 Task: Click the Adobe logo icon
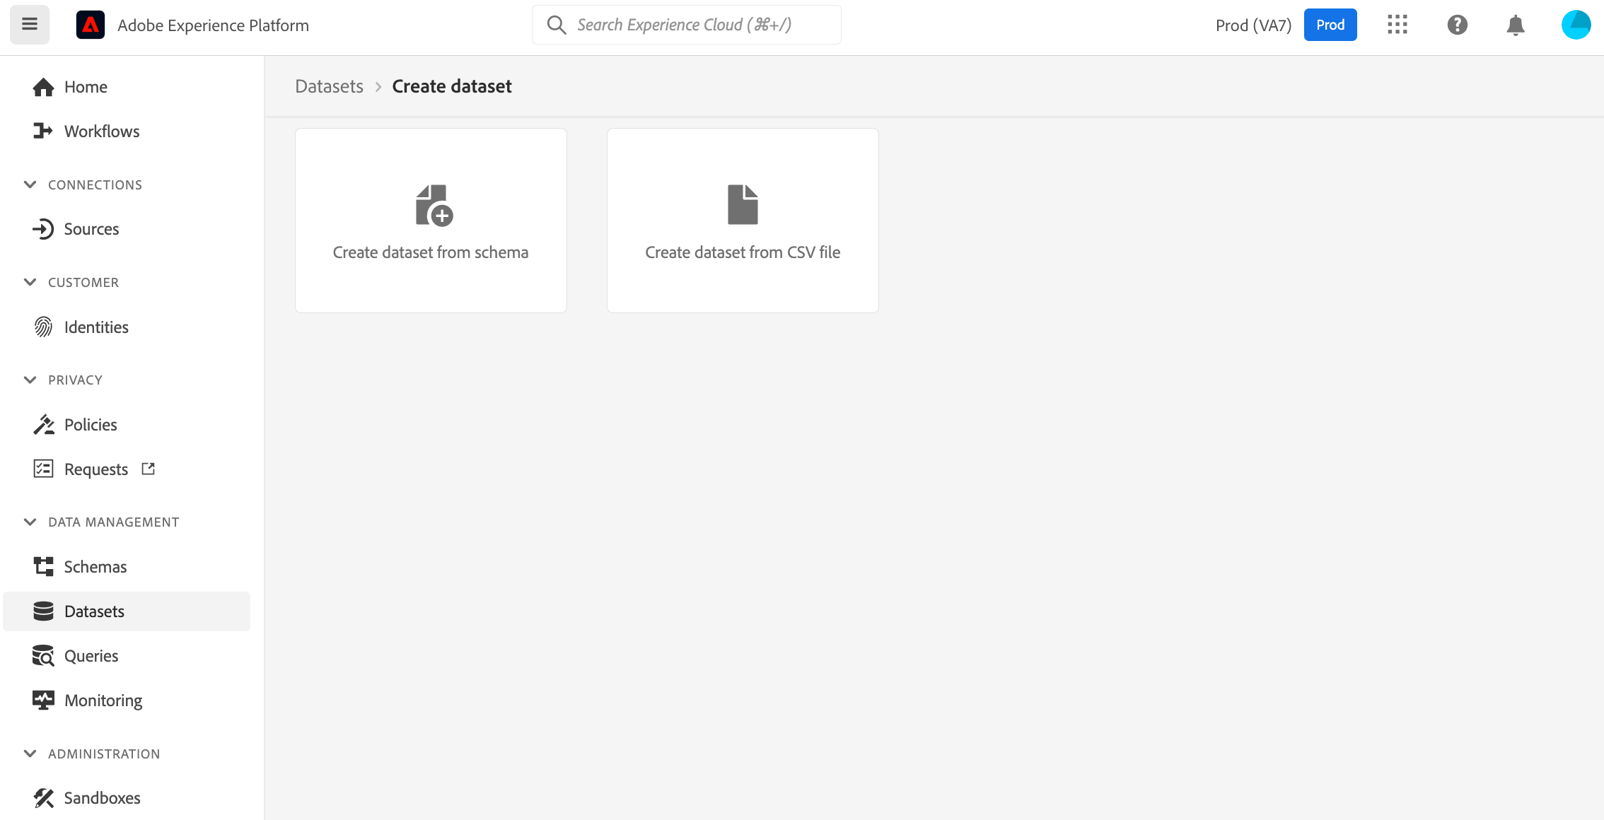[x=91, y=25]
